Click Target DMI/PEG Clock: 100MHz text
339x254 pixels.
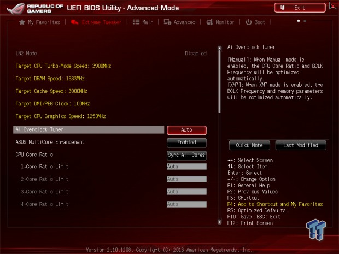click(x=52, y=104)
